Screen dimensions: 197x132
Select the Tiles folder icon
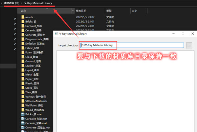[x=23, y=92]
